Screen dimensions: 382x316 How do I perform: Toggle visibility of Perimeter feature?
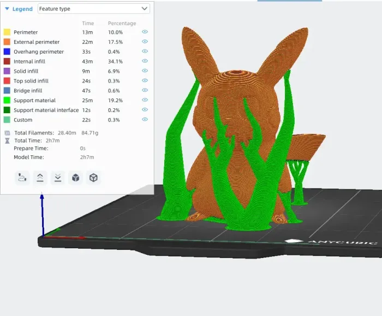(145, 32)
